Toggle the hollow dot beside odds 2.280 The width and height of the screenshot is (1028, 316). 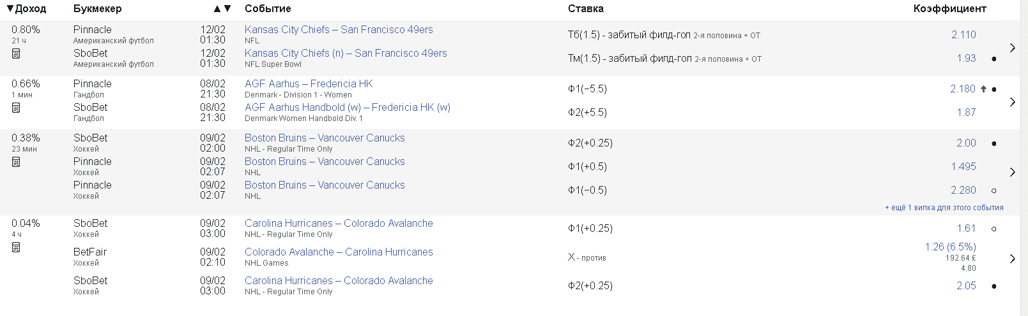(x=993, y=190)
